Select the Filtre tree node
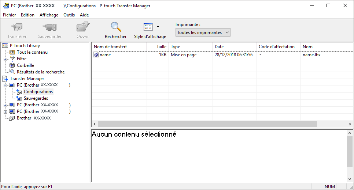 22,59
